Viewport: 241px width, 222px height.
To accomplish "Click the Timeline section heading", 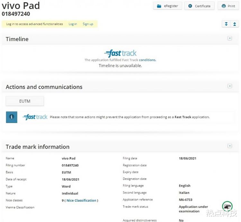I will click(17, 39).
